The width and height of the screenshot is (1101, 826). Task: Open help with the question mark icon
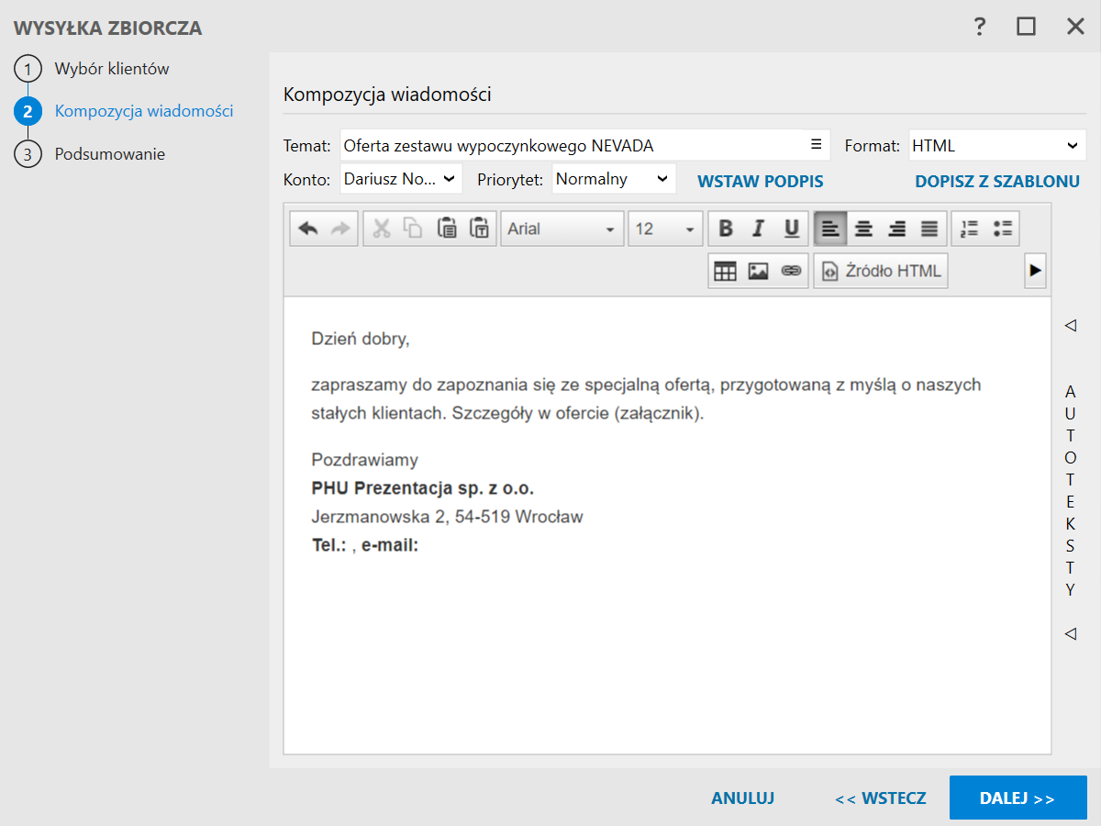pyautogui.click(x=980, y=27)
